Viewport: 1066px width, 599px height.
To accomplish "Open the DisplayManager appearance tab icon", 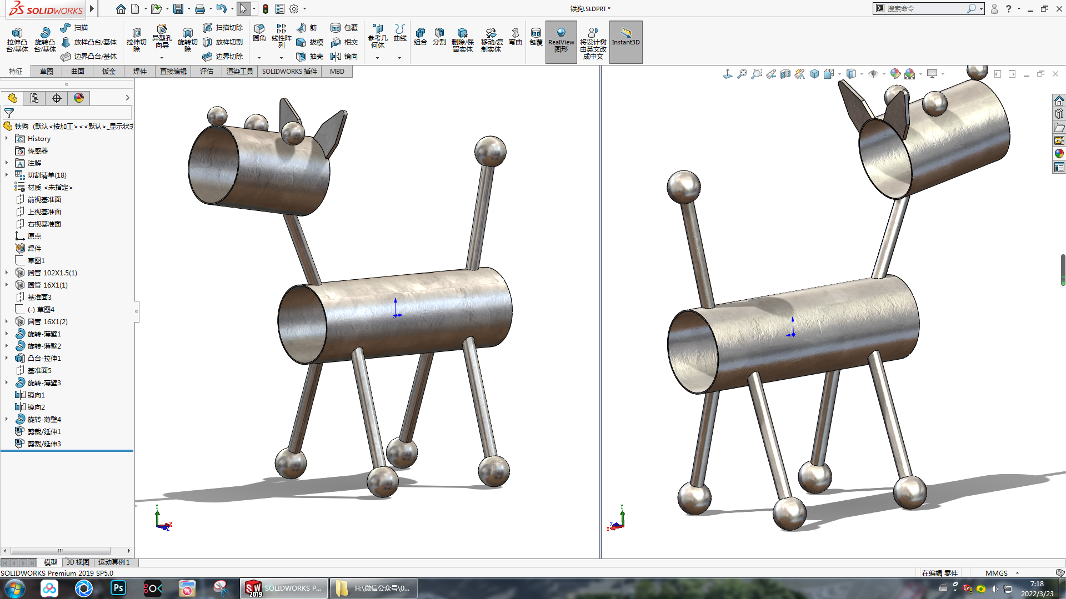I will click(x=79, y=98).
